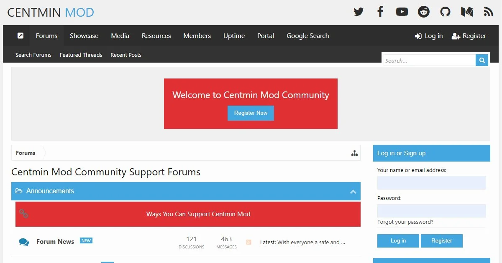Open the Twitter social icon
Viewport: 502px width, 263px height.
pyautogui.click(x=359, y=12)
